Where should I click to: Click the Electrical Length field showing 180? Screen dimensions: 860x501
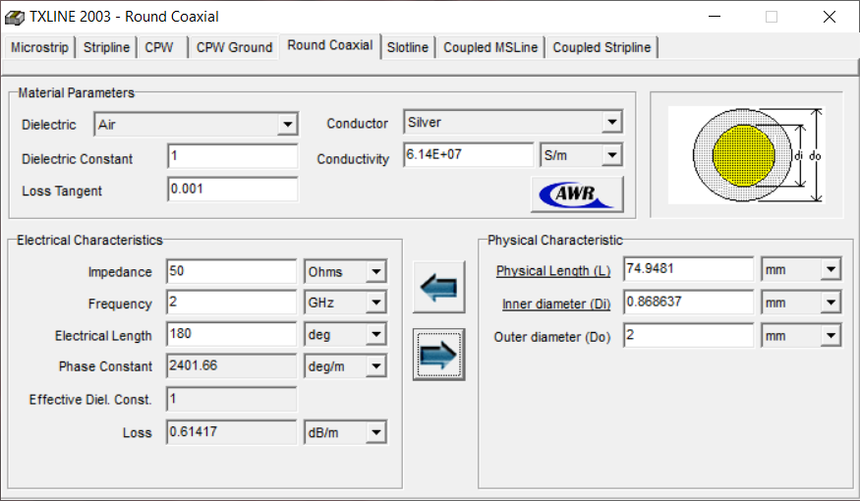coord(231,334)
